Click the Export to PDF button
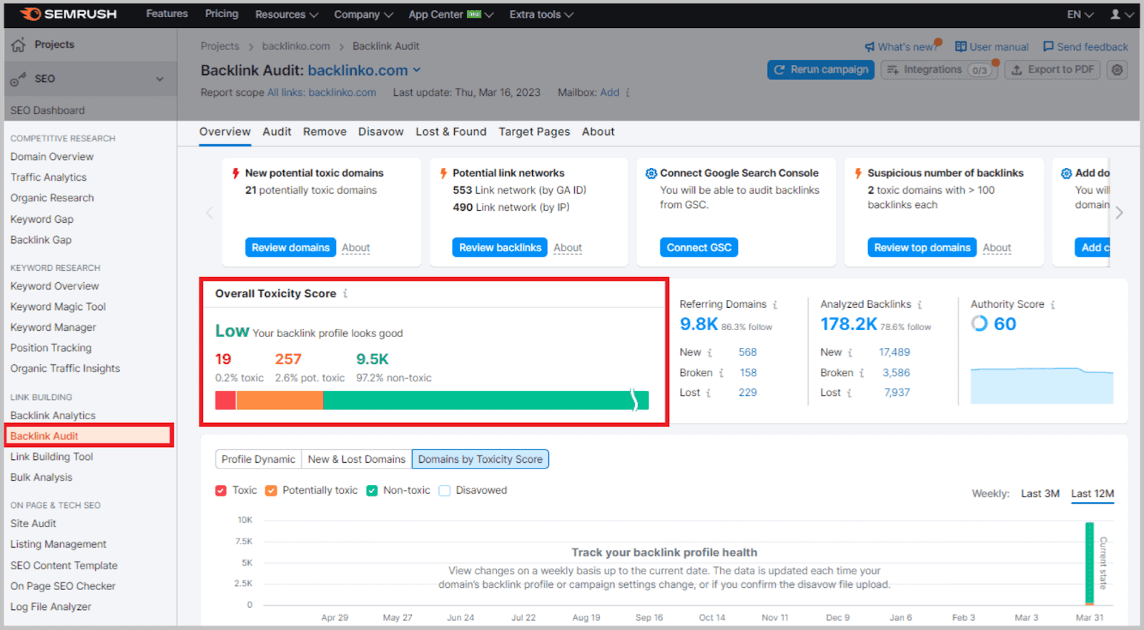 click(x=1052, y=70)
